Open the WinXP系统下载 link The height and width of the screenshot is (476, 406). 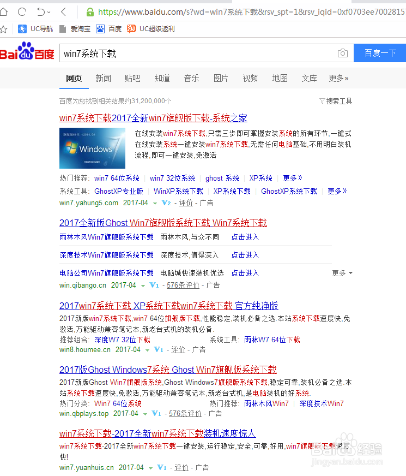[178, 191]
